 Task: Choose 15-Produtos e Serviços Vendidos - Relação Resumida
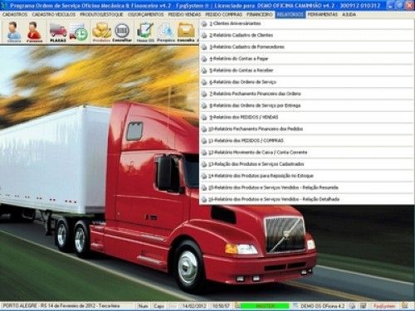pos(306,187)
